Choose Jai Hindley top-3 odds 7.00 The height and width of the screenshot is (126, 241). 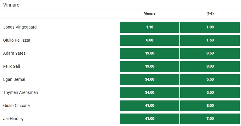pyautogui.click(x=210, y=119)
